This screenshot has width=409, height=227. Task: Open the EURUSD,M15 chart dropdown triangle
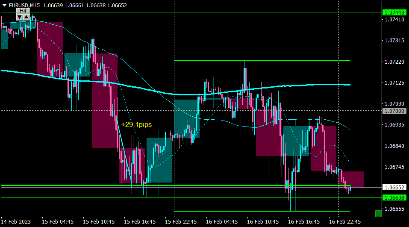click(4, 5)
